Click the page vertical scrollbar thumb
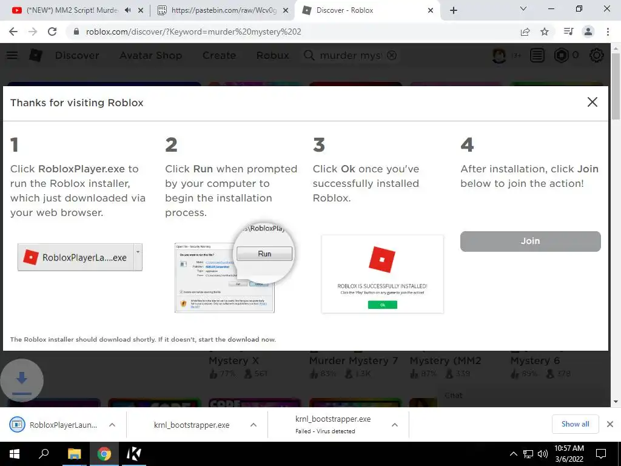 616,86
